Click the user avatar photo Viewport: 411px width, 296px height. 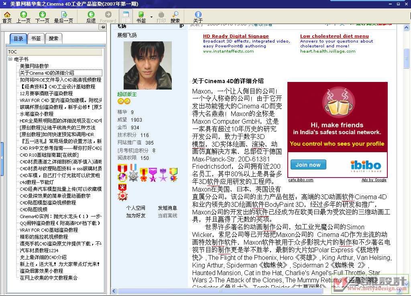point(148,65)
